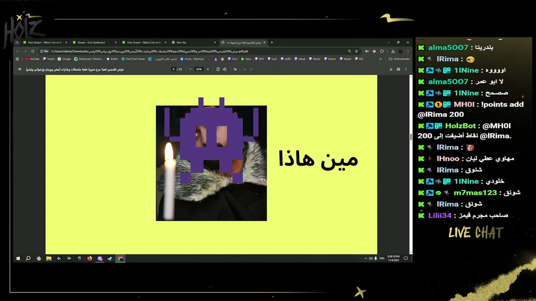Open the Google bookmark
The image size is (536, 301).
[64, 59]
